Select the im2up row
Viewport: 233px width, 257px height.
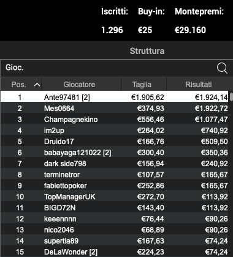pos(115,130)
